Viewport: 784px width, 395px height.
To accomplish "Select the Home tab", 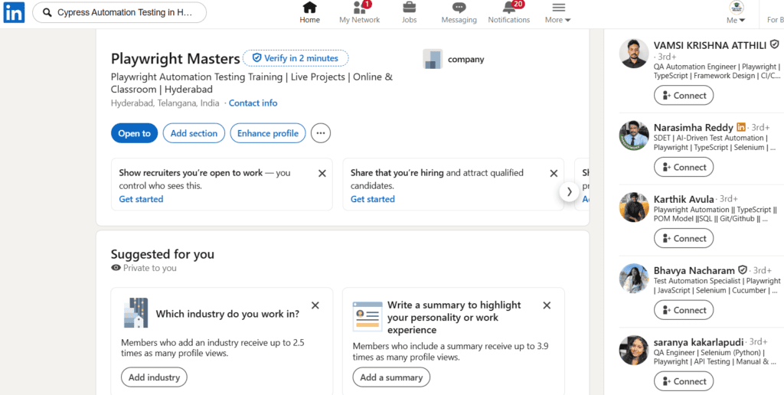I will tap(309, 13).
